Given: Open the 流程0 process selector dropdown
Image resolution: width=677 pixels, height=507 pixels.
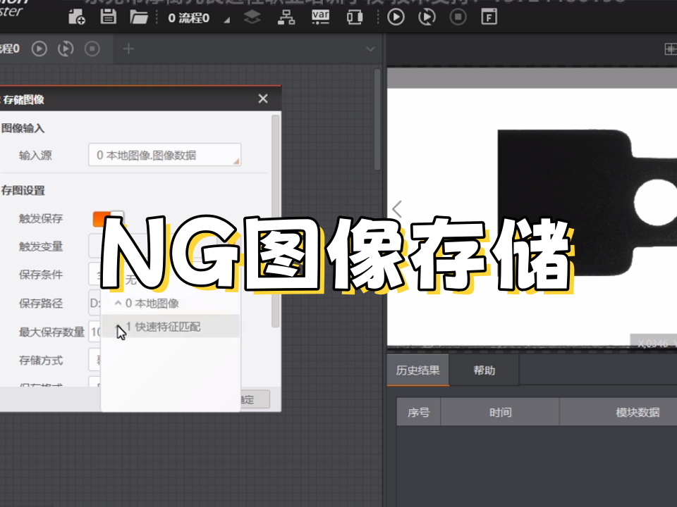Looking at the screenshot, I should point(226,19).
